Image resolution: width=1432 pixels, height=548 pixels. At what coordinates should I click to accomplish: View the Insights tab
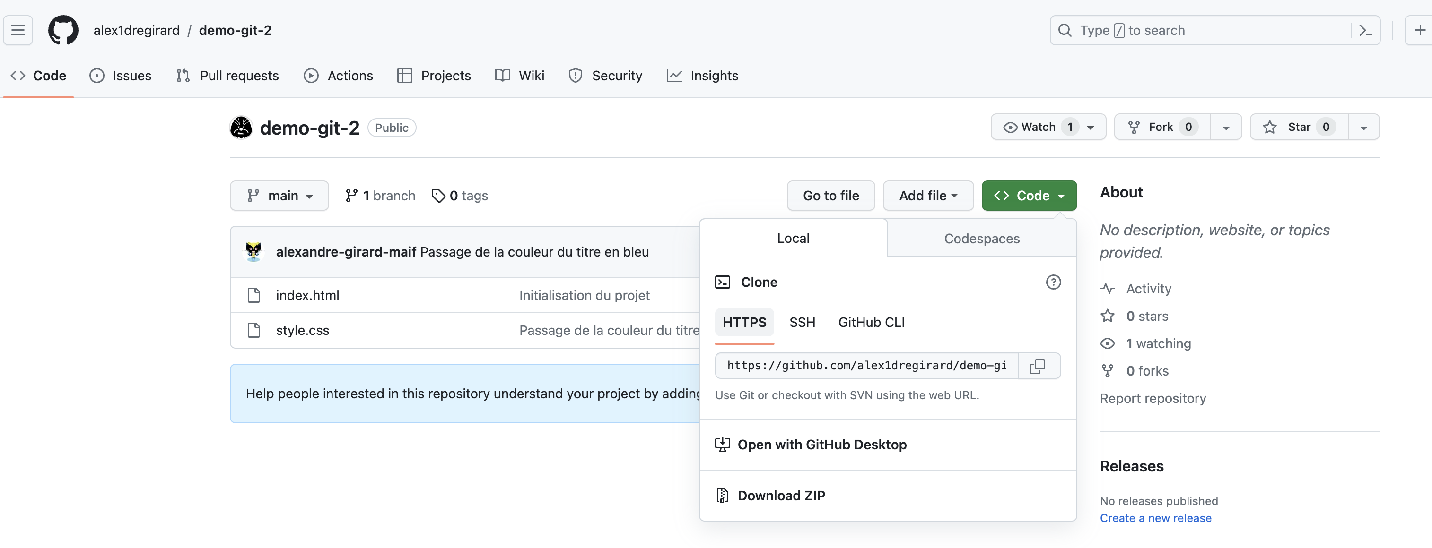coord(703,76)
